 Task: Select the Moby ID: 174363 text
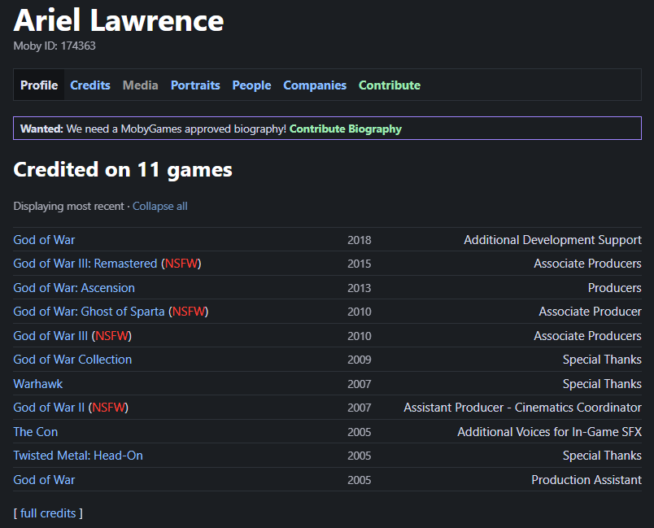coord(54,46)
